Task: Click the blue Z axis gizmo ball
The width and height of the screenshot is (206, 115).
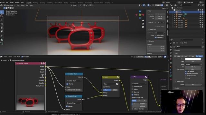Action: 140,11
